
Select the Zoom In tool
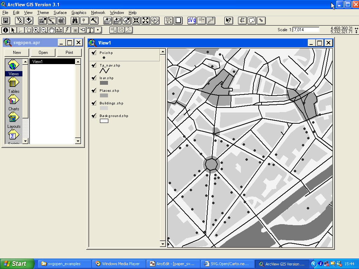pyautogui.click(x=36, y=30)
